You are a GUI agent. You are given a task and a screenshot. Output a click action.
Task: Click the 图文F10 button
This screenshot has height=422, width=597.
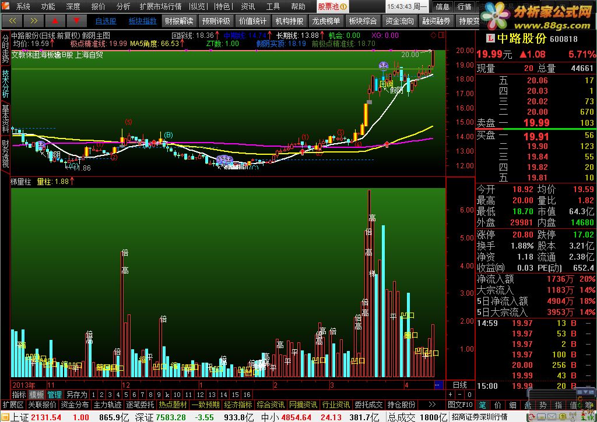click(461, 405)
